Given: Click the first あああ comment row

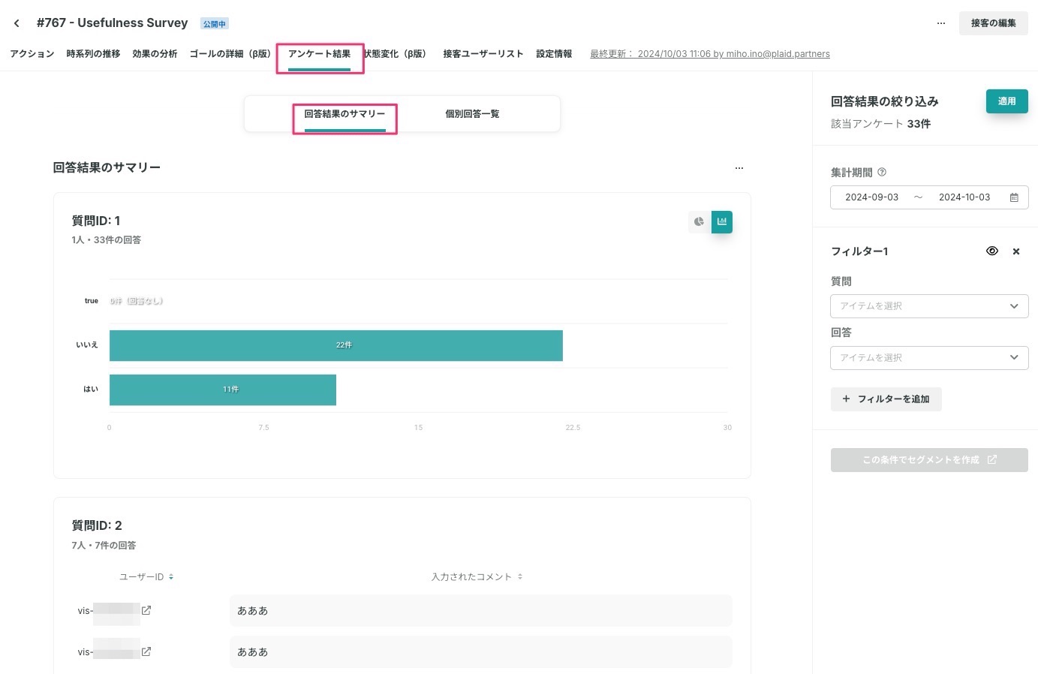Looking at the screenshot, I should click(480, 611).
